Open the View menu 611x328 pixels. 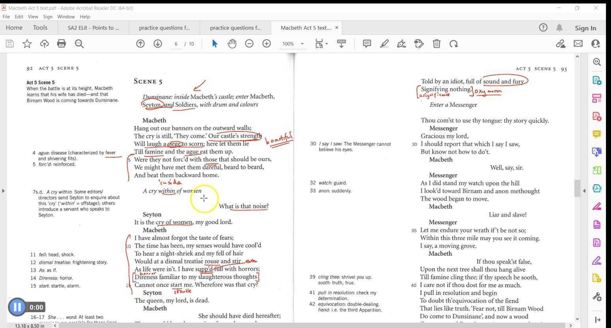[33, 17]
